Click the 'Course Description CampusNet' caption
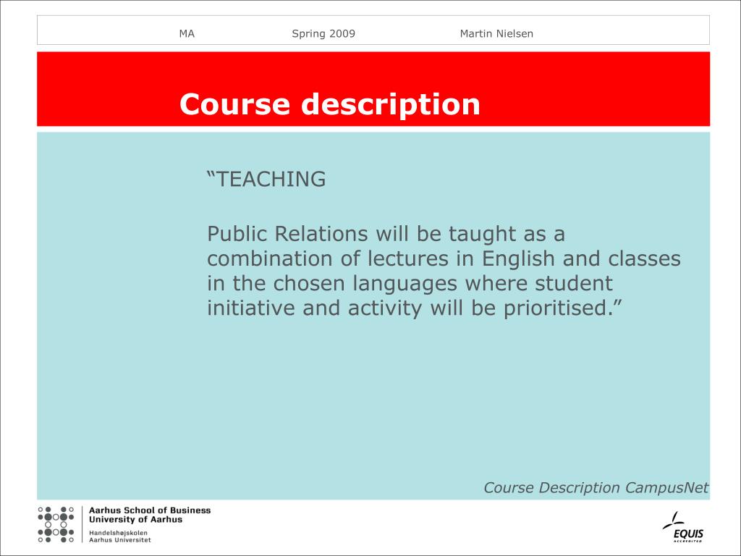 tap(596, 487)
